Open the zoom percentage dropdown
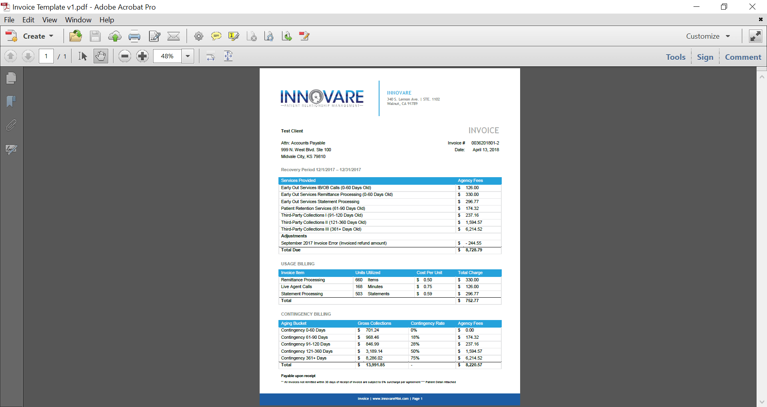Image resolution: width=767 pixels, height=407 pixels. [187, 56]
